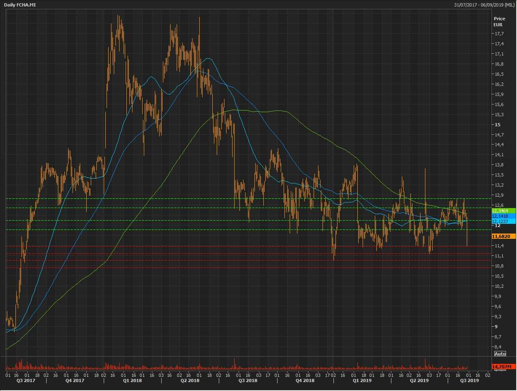Click Q4 2018 on the time axis
The width and height of the screenshot is (517, 391).
pyautogui.click(x=305, y=380)
